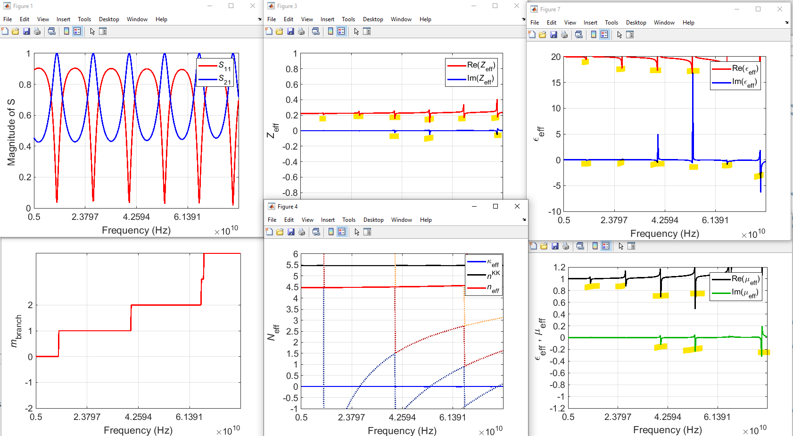Expand the Tools menu in Figure 3
Viewport: 793px width, 436px height.
(x=348, y=19)
